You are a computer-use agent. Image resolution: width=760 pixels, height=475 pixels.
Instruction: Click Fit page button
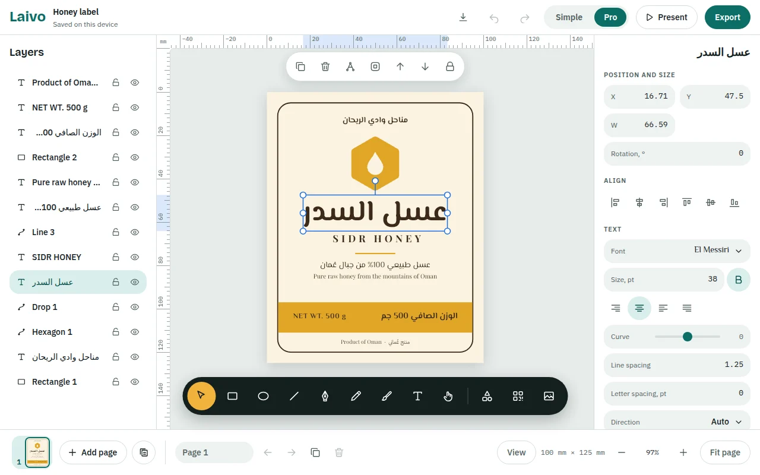tap(725, 452)
